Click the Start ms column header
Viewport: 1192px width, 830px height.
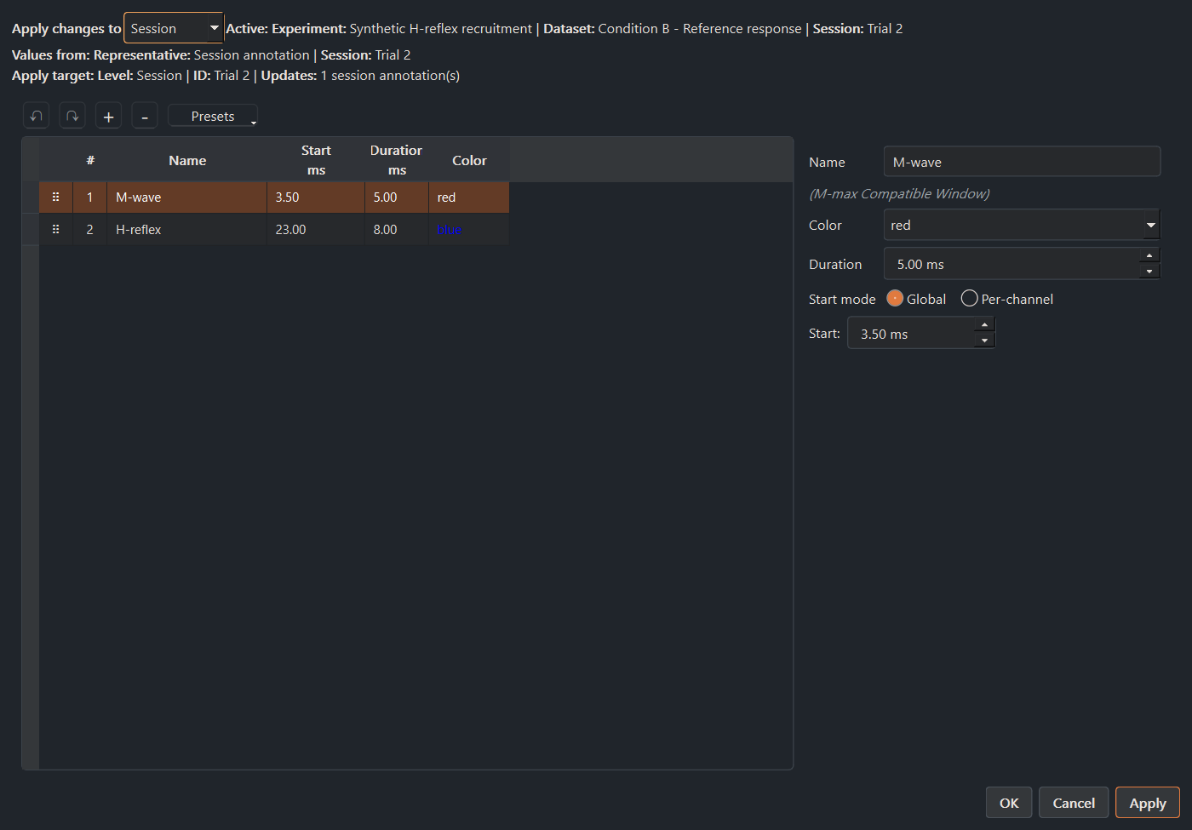click(316, 160)
